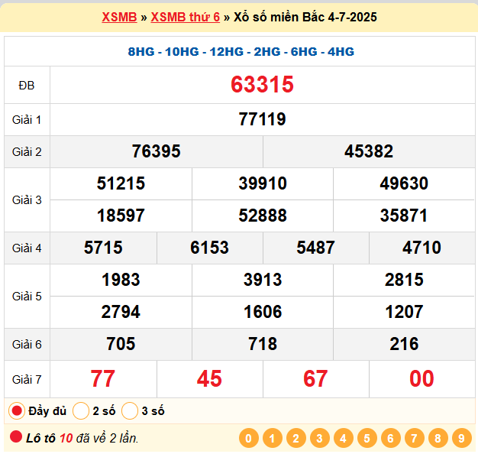Viewport: 478px width, 454px height.
Task: Click Giải 5 number 1207
Action: (404, 312)
